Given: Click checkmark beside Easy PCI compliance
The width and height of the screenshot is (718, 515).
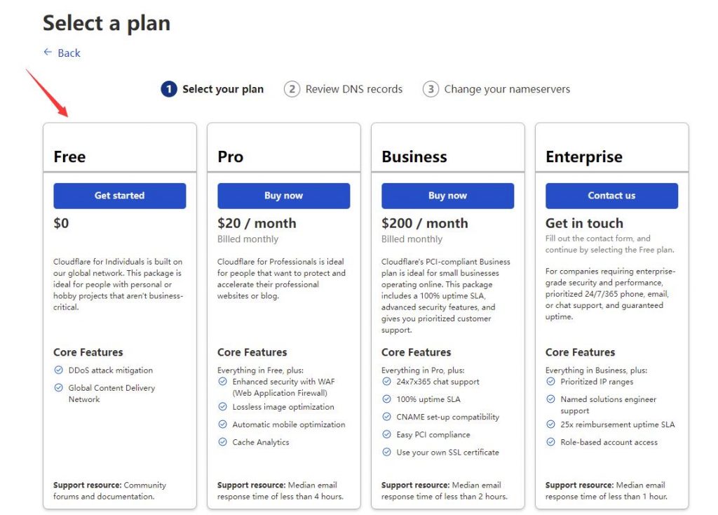Looking at the screenshot, I should (387, 434).
